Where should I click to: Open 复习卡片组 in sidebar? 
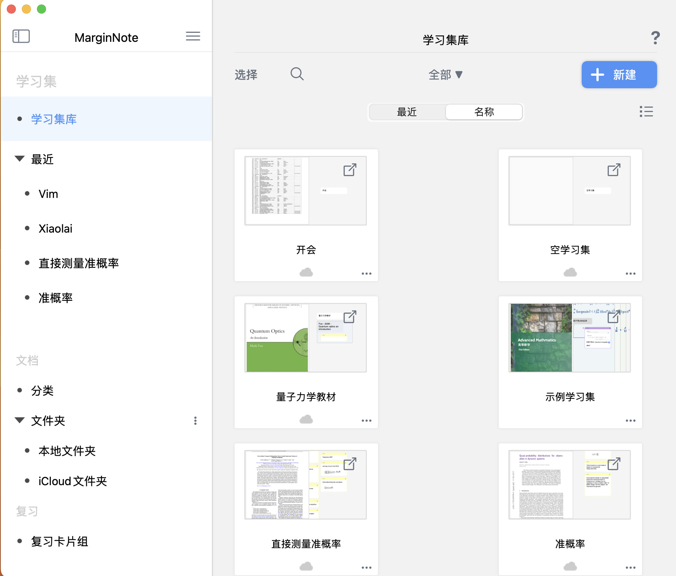pos(60,541)
